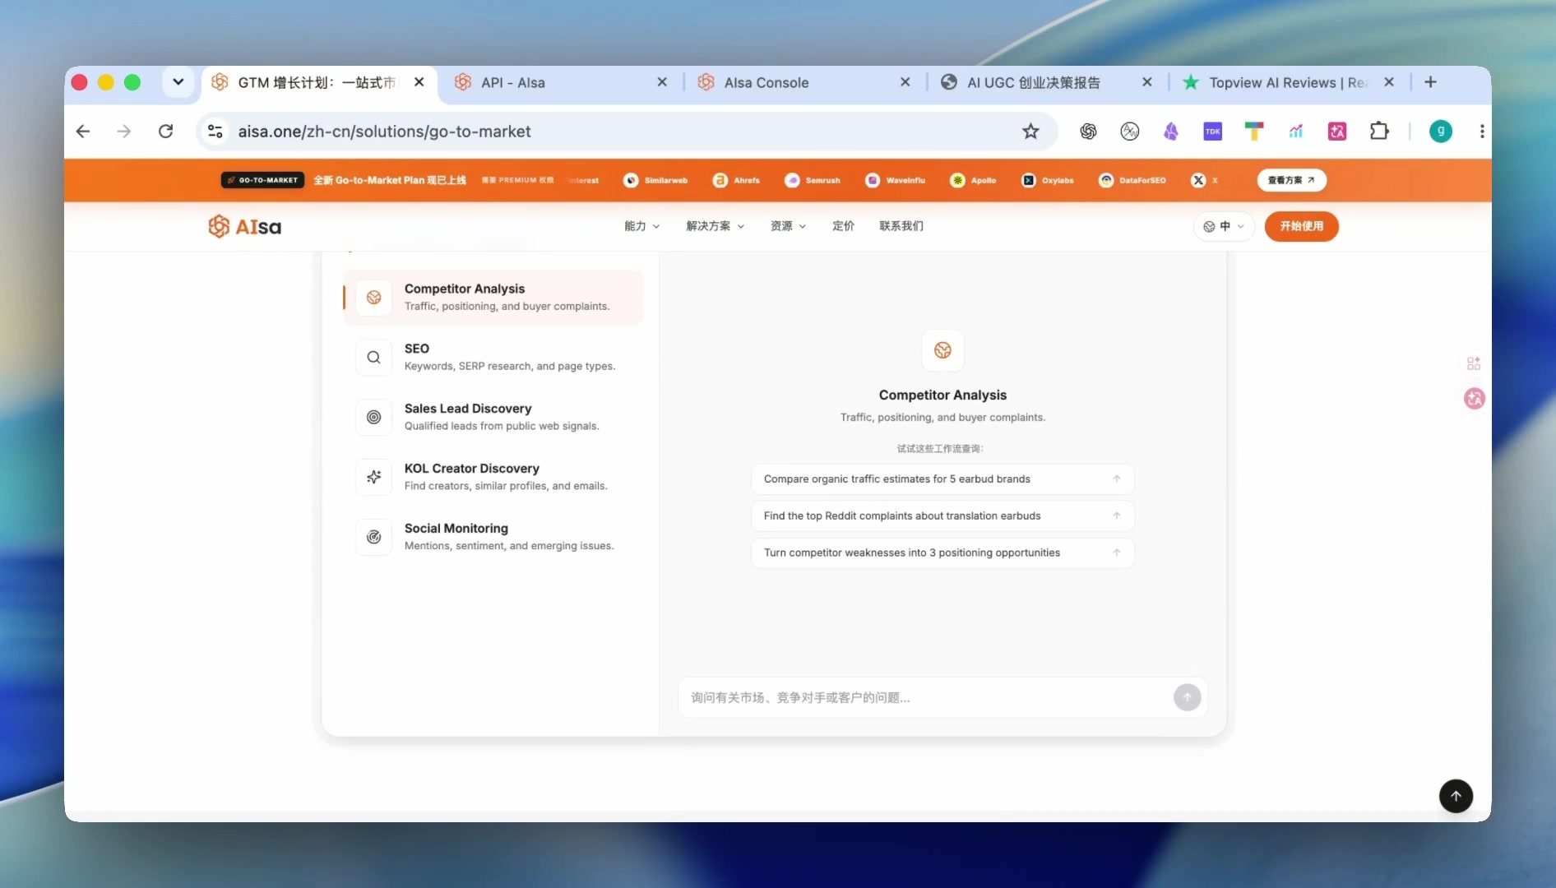Viewport: 1556px width, 888px height.
Task: Try the competitor weaknesses positioning query
Action: 942,553
